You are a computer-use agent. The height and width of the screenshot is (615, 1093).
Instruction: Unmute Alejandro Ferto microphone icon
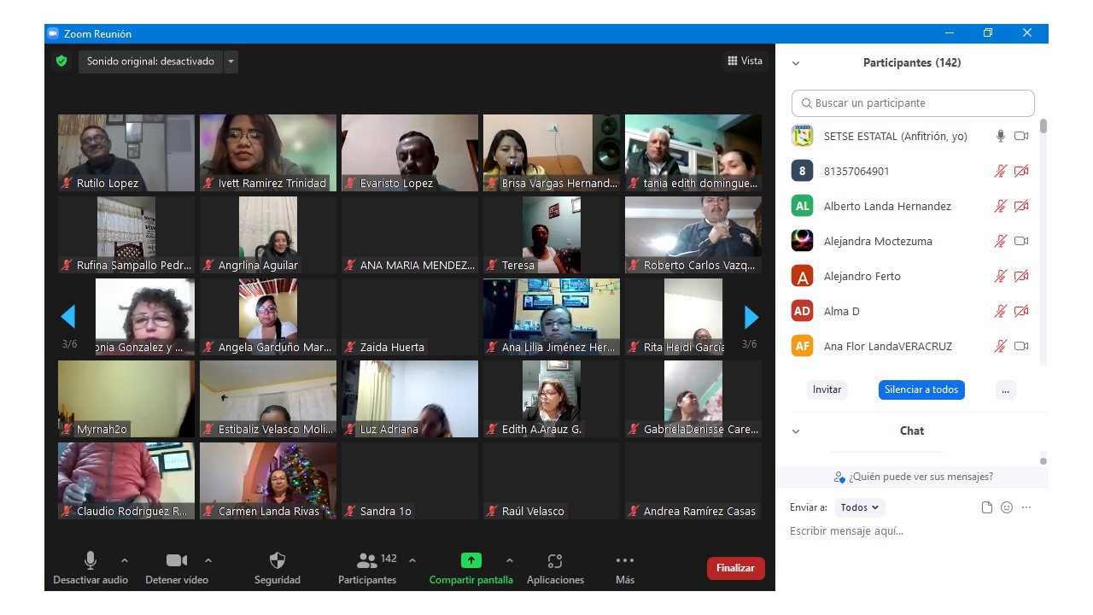[1001, 276]
